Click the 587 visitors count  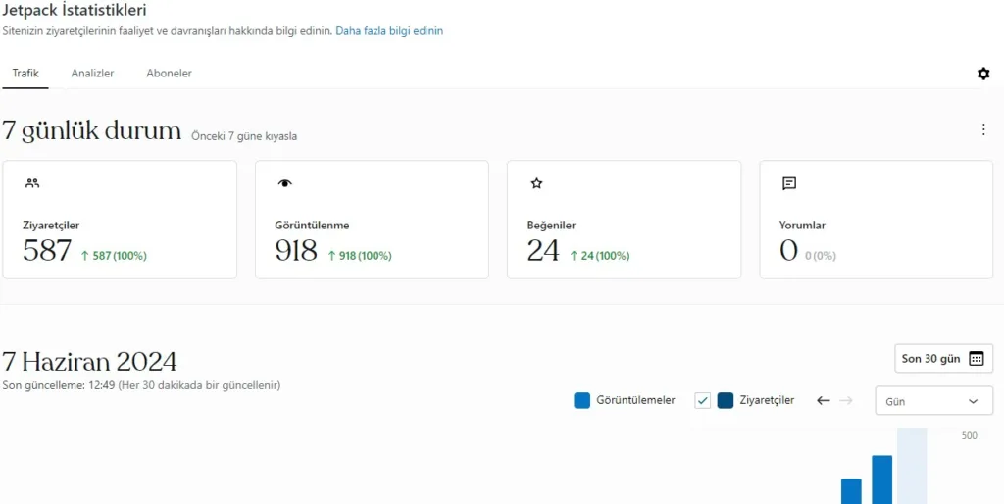tap(47, 251)
